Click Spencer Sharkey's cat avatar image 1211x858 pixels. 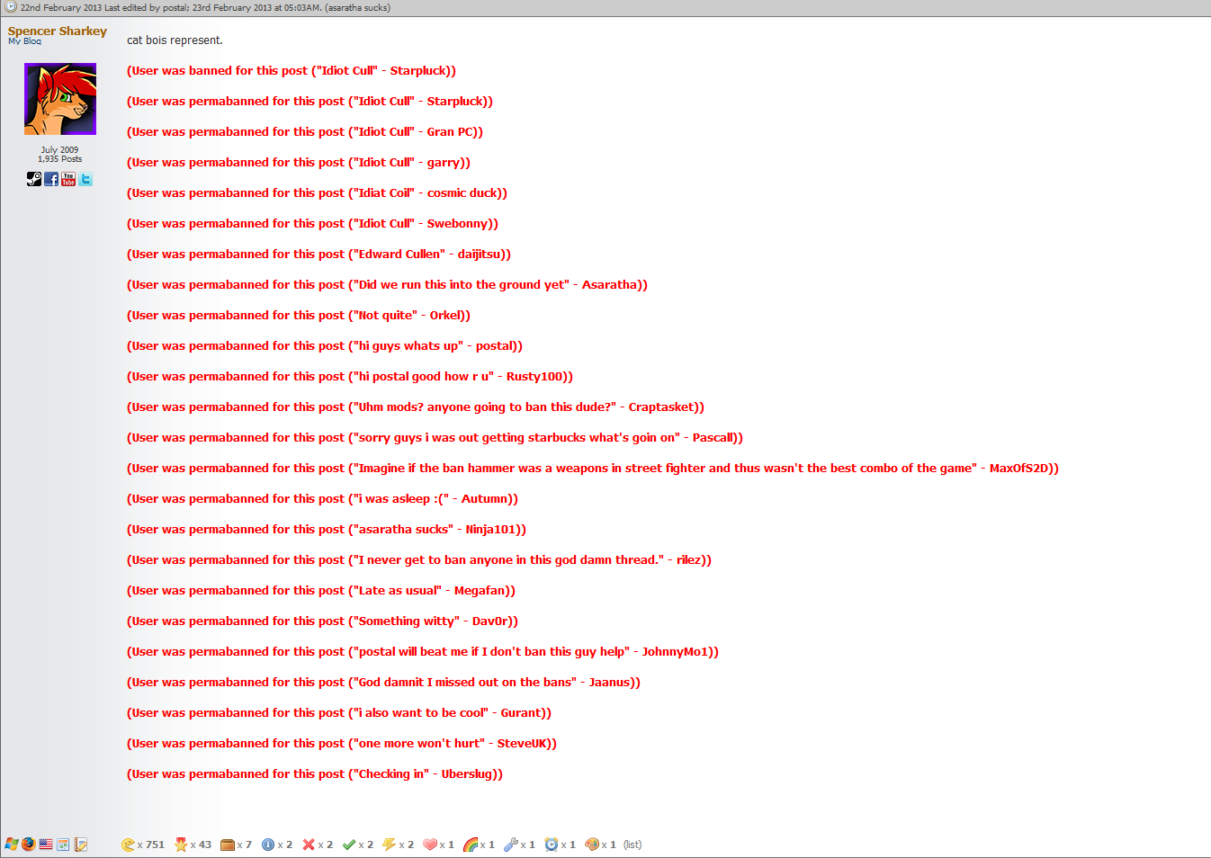coord(60,99)
